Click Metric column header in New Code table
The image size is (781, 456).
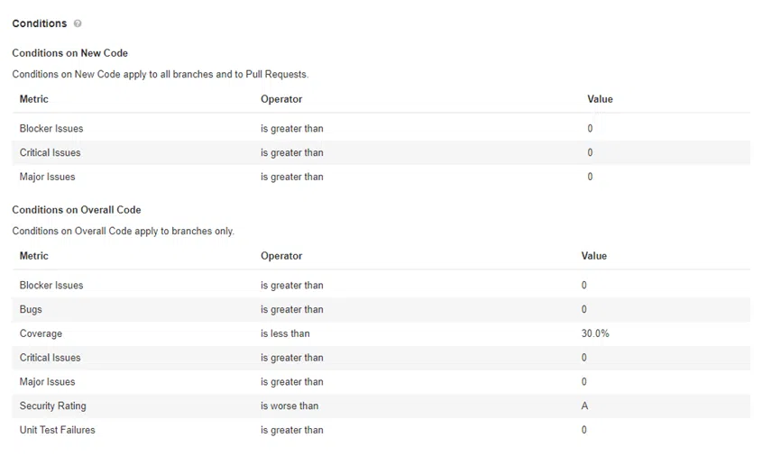click(34, 99)
